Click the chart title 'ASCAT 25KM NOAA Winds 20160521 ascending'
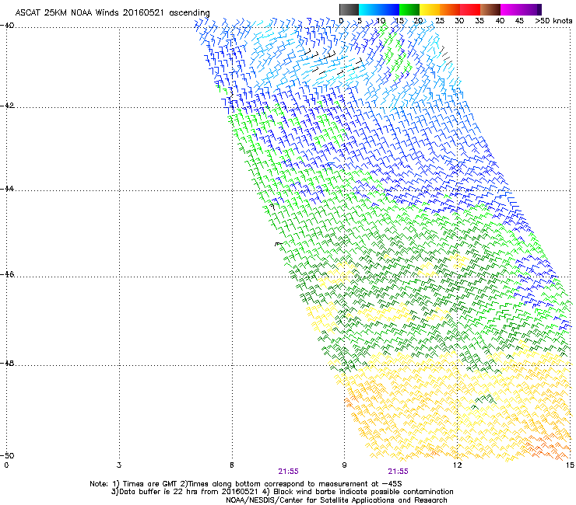 click(112, 13)
